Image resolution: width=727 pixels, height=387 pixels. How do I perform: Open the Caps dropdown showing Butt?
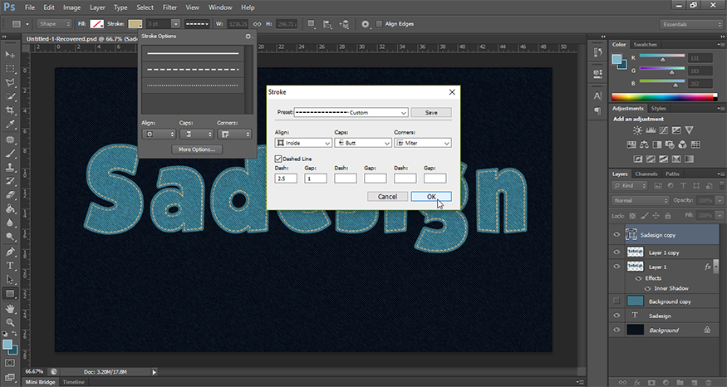point(363,143)
